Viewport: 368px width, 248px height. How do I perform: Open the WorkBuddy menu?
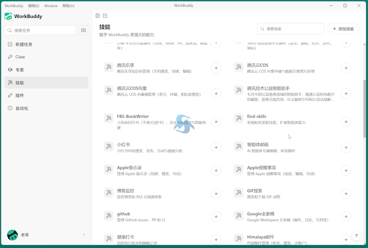click(14, 6)
